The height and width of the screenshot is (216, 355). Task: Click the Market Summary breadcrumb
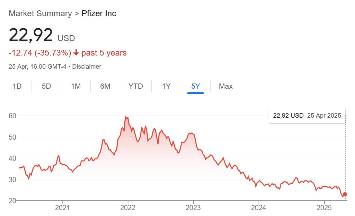pyautogui.click(x=40, y=13)
